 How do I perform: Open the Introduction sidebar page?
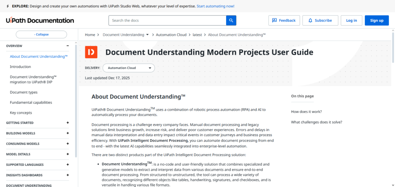[20, 67]
